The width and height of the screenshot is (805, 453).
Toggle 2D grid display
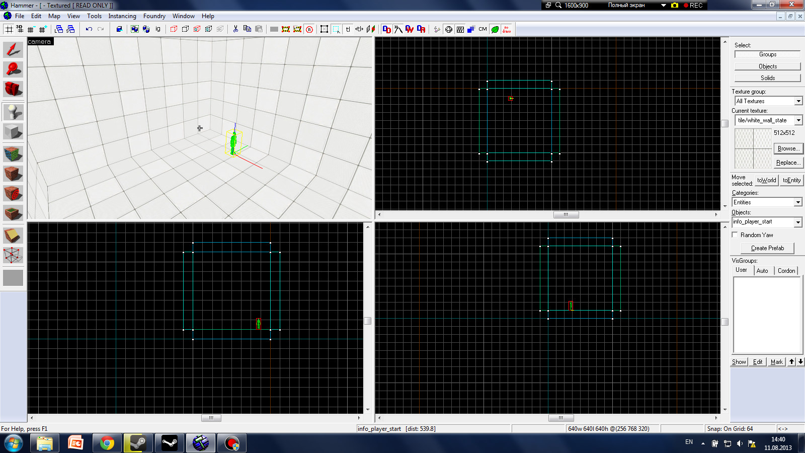pyautogui.click(x=9, y=29)
